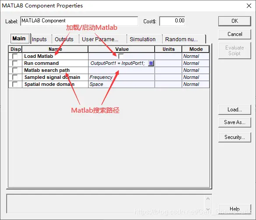256x220 pixels.
Task: Change the Mode of Sampled signal domain row
Action: [x=196, y=77]
